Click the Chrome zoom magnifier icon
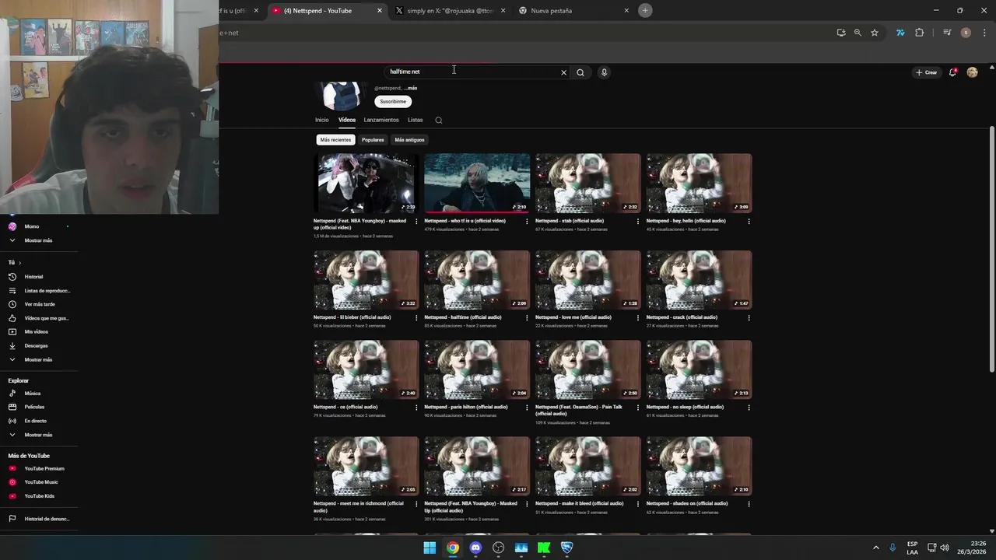Viewport: 996px width, 560px height. coord(857,33)
